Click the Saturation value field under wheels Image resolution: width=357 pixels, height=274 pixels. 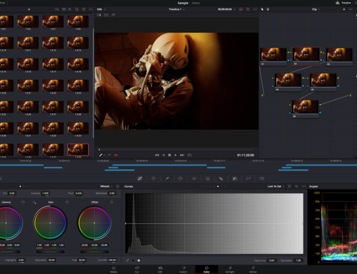click(52, 260)
